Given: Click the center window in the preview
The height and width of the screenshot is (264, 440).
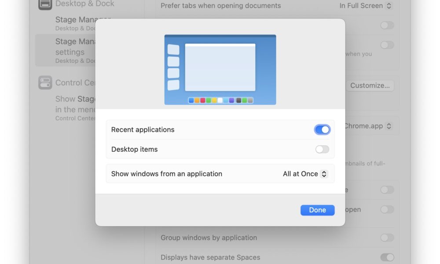Looking at the screenshot, I should [220, 67].
